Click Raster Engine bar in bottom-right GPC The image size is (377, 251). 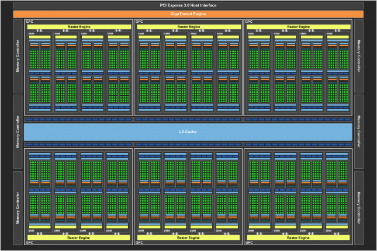point(298,238)
